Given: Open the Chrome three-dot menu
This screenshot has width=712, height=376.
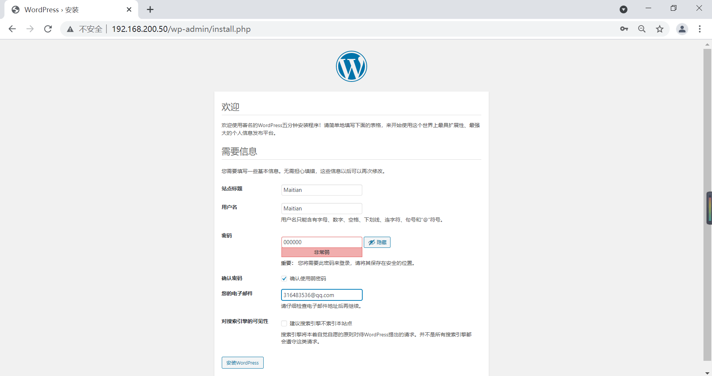Looking at the screenshot, I should point(700,29).
